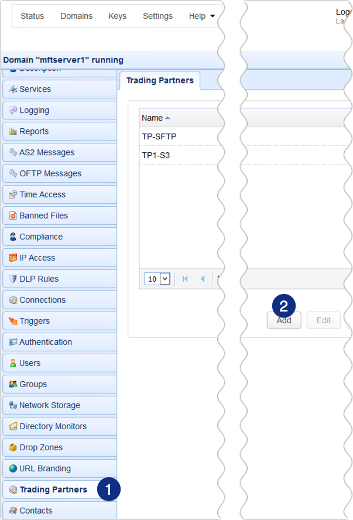The width and height of the screenshot is (353, 520).
Task: Click the Services sidebar icon
Action: click(13, 90)
